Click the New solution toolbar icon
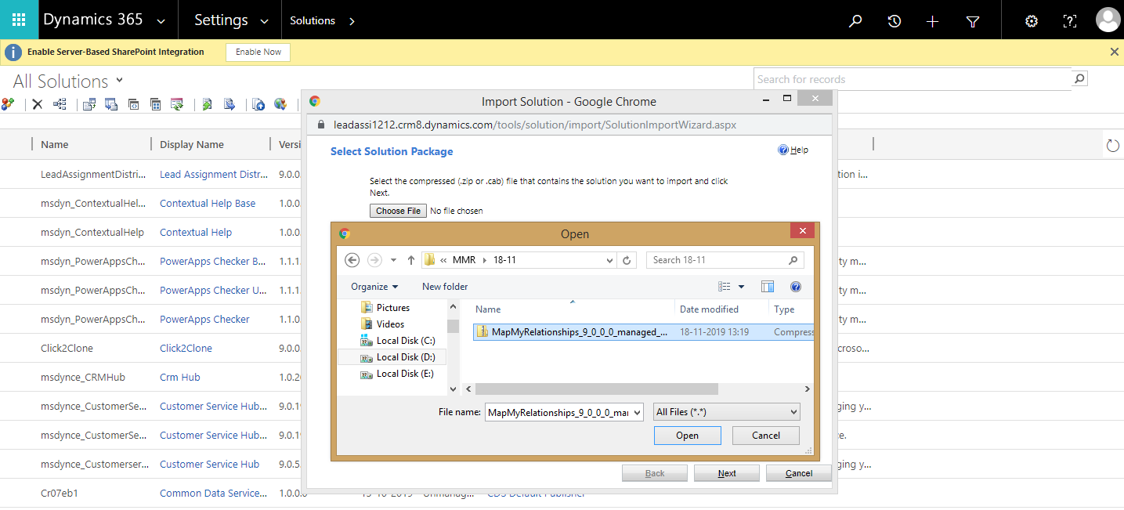This screenshot has width=1124, height=510. [8, 104]
